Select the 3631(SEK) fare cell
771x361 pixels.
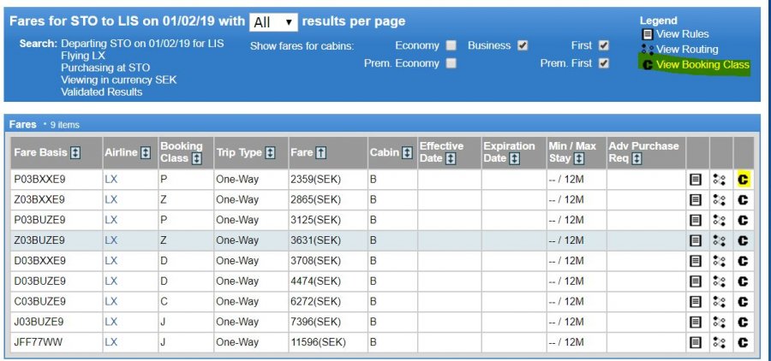click(317, 240)
